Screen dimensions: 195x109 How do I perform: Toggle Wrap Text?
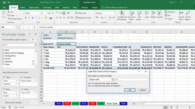[x=81, y=13]
